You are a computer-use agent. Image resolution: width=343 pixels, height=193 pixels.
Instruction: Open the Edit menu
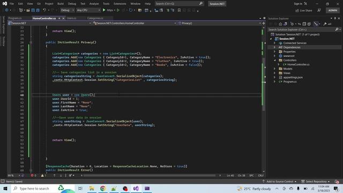coord(20,4)
